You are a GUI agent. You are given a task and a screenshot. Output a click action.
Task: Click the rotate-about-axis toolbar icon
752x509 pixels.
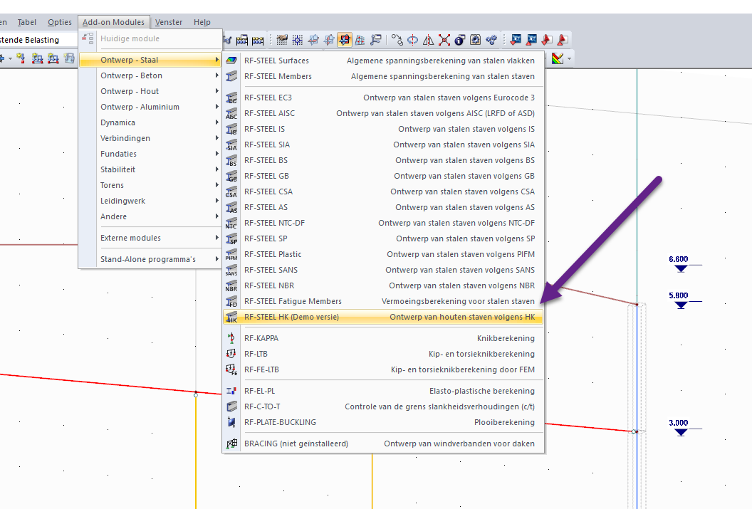click(412, 40)
